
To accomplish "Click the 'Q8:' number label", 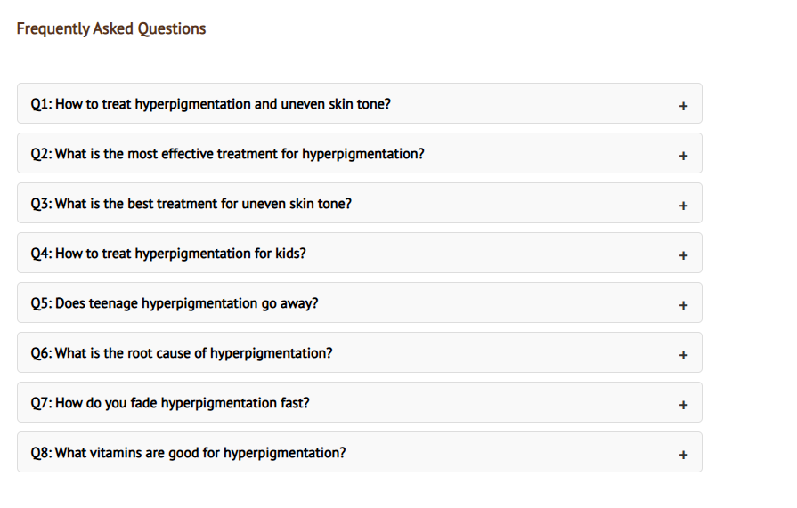I will coord(41,453).
